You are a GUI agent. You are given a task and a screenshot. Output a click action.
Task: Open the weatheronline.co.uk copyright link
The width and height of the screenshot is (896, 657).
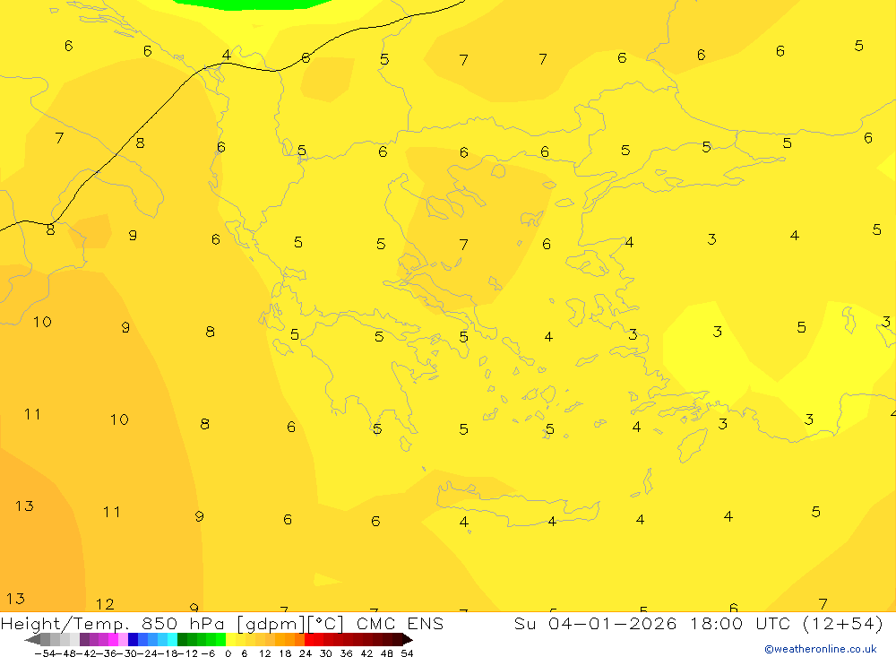point(821,649)
